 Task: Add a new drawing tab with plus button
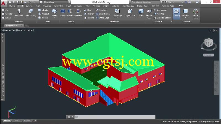coord(27,26)
